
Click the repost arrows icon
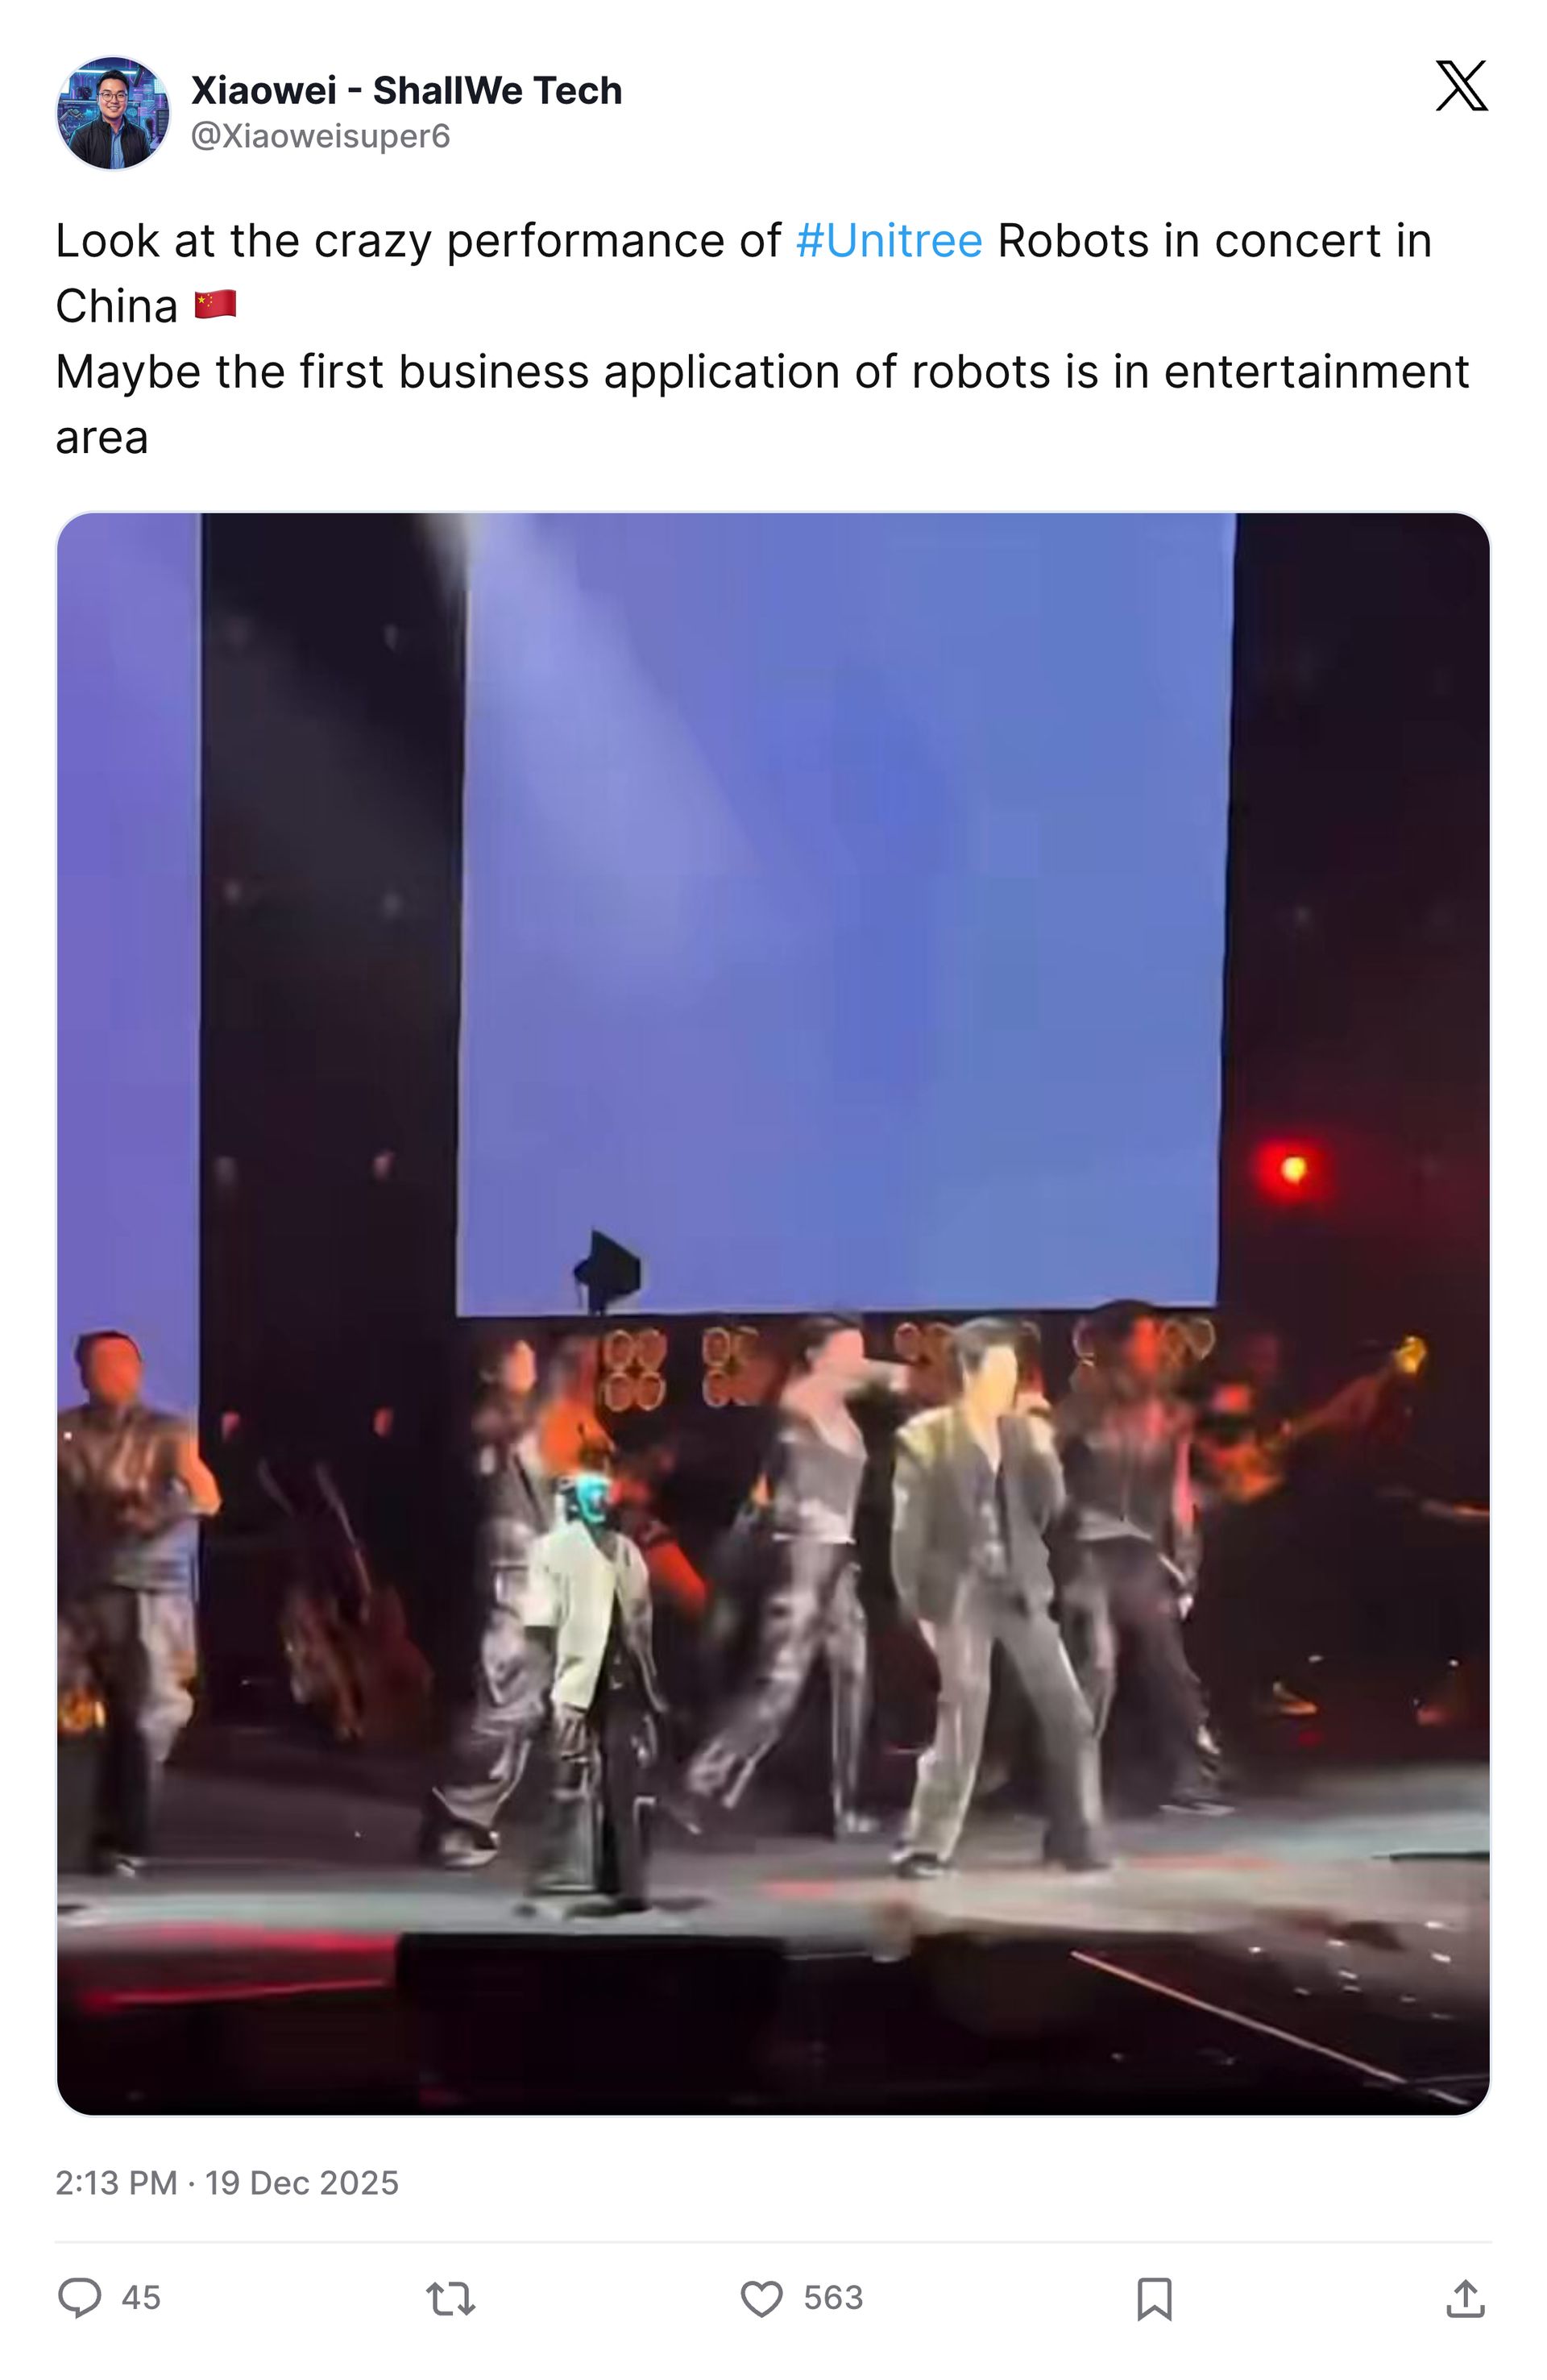click(x=451, y=2298)
